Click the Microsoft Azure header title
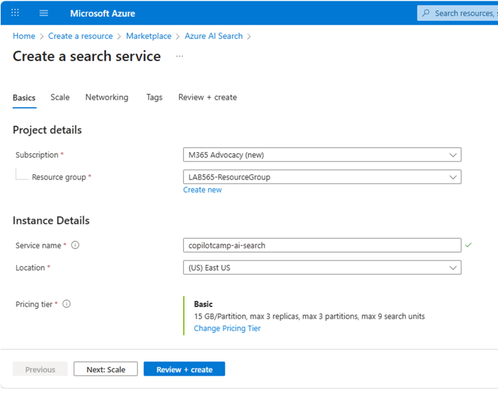Screen dimensions: 498x393 coord(102,13)
